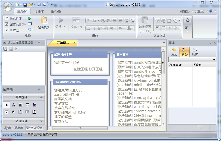This screenshot has height=141, width=221.
Task: Click the binoculars find icon
Action: 129,28
